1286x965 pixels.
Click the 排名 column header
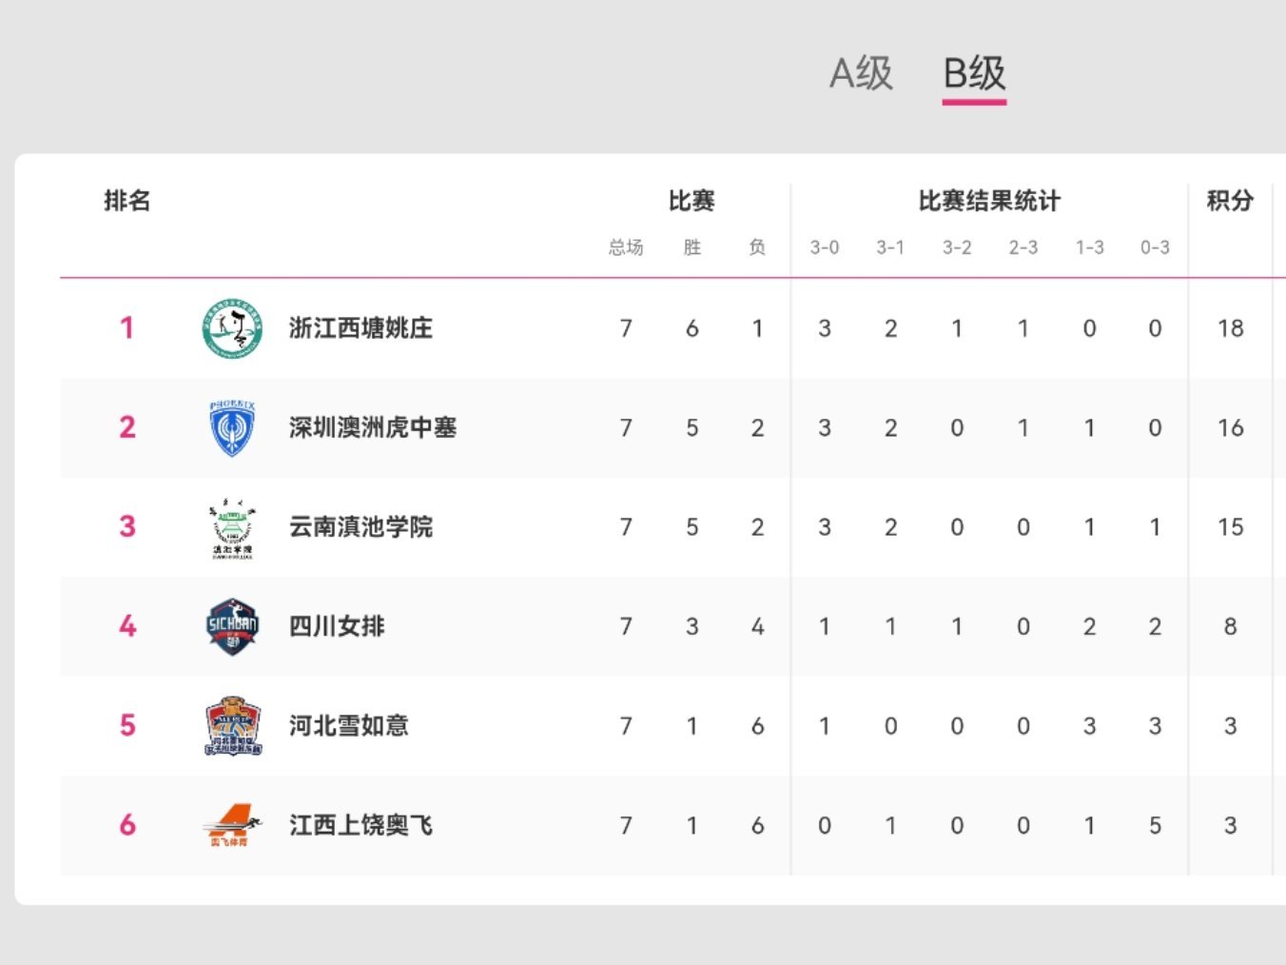click(x=126, y=201)
